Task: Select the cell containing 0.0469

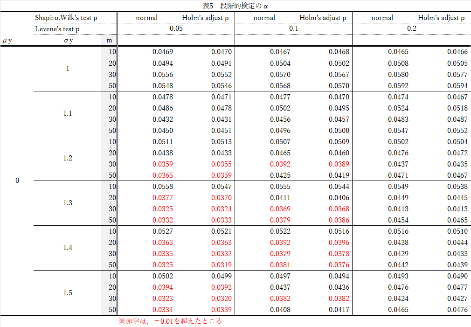Action: tap(162, 52)
